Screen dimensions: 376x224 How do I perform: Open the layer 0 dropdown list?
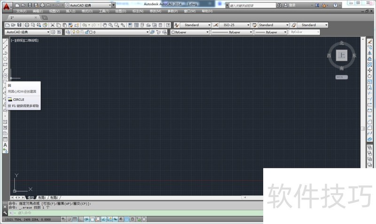pyautogui.click(x=148, y=32)
